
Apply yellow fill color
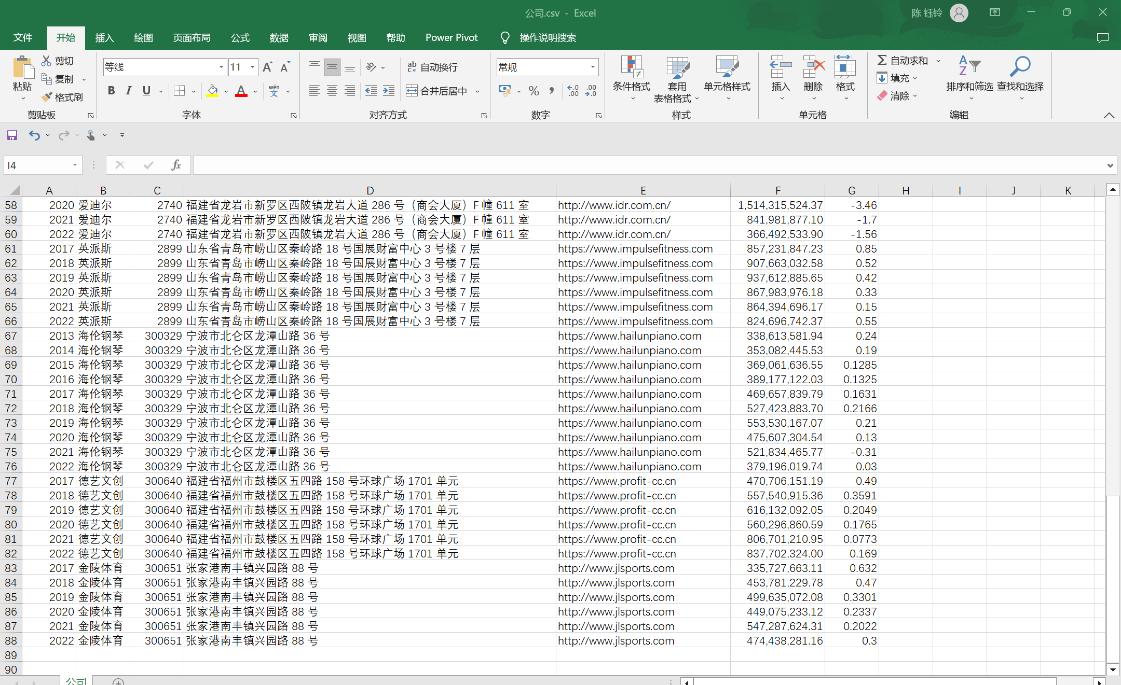[x=212, y=91]
